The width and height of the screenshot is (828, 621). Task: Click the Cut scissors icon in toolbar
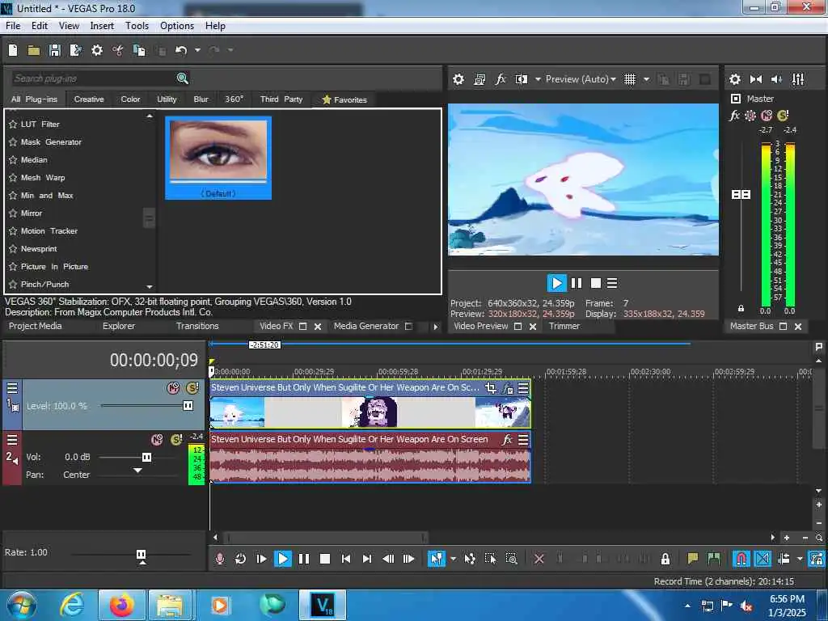pos(118,50)
